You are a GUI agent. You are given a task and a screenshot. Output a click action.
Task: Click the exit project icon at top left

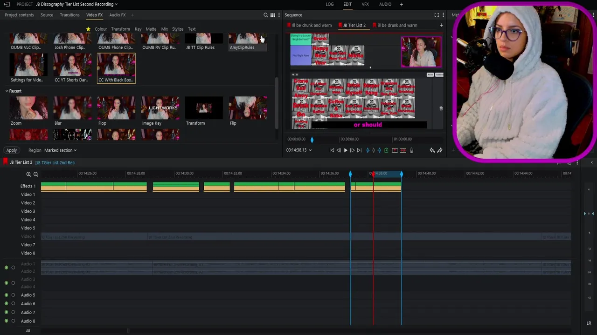pos(7,4)
